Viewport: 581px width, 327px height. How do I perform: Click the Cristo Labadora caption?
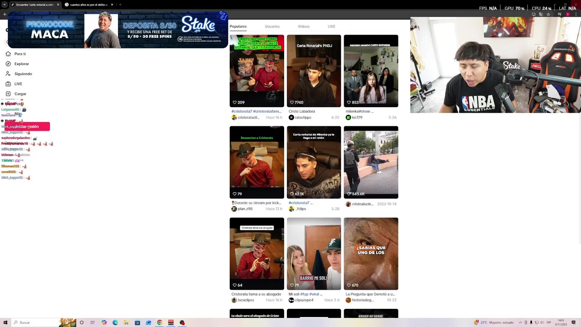pyautogui.click(x=302, y=111)
